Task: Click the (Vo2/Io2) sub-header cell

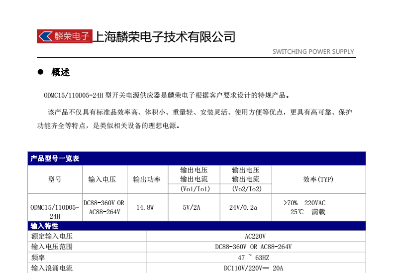Action: 246,189
